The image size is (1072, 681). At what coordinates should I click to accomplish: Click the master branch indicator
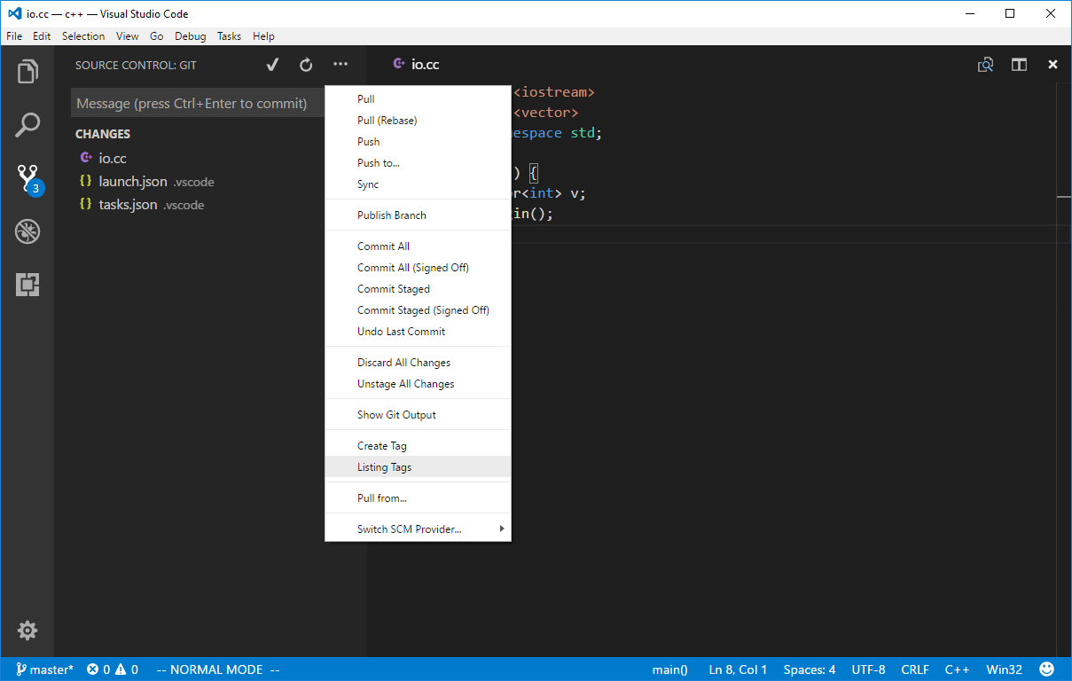44,669
